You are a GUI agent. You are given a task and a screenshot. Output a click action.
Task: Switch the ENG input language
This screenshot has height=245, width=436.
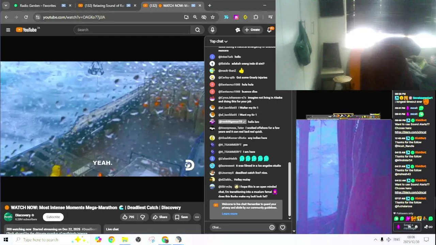click(x=396, y=240)
